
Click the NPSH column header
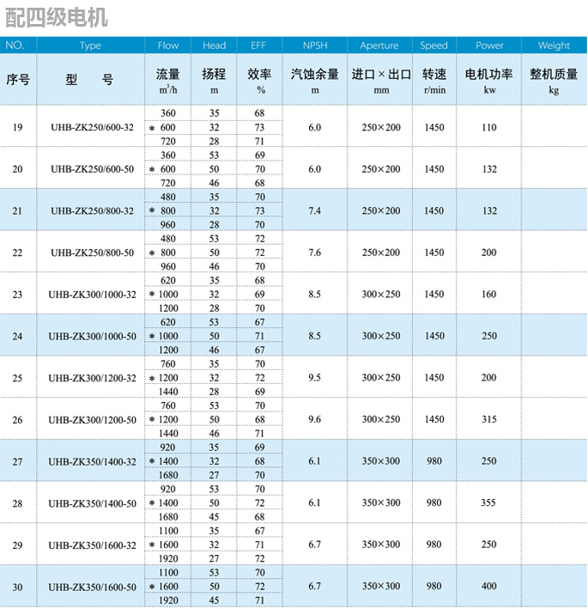pyautogui.click(x=315, y=46)
